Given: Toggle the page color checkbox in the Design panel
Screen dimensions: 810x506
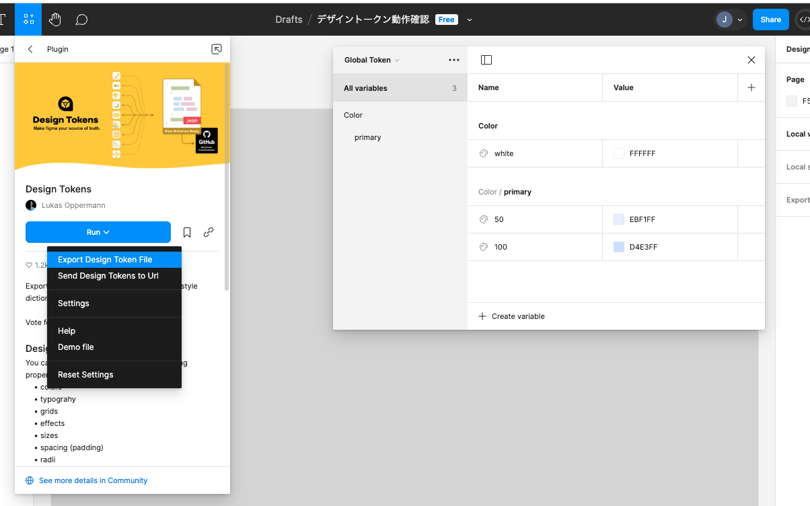Looking at the screenshot, I should 791,101.
